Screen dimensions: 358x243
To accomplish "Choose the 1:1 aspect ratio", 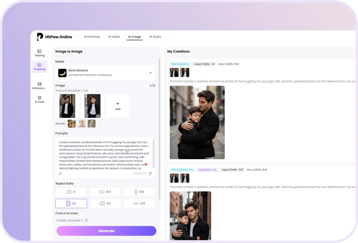I will coord(71,192).
